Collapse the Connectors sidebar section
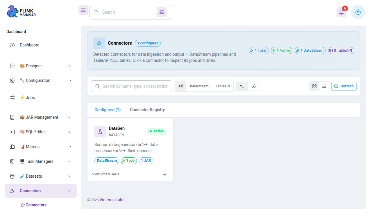The width and height of the screenshot is (372, 209). tap(41, 191)
